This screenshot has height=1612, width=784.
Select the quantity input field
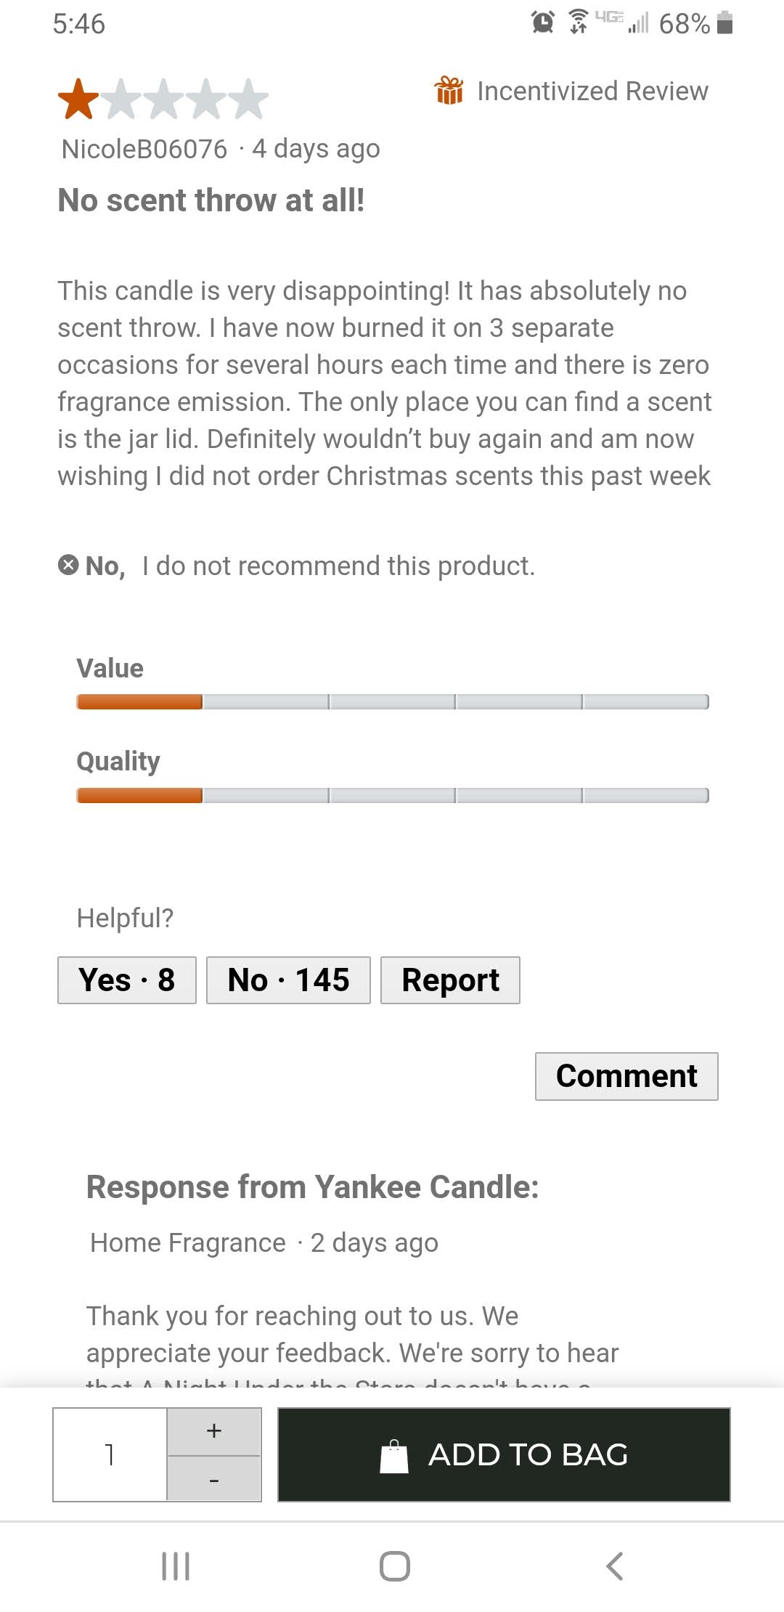pos(110,1454)
